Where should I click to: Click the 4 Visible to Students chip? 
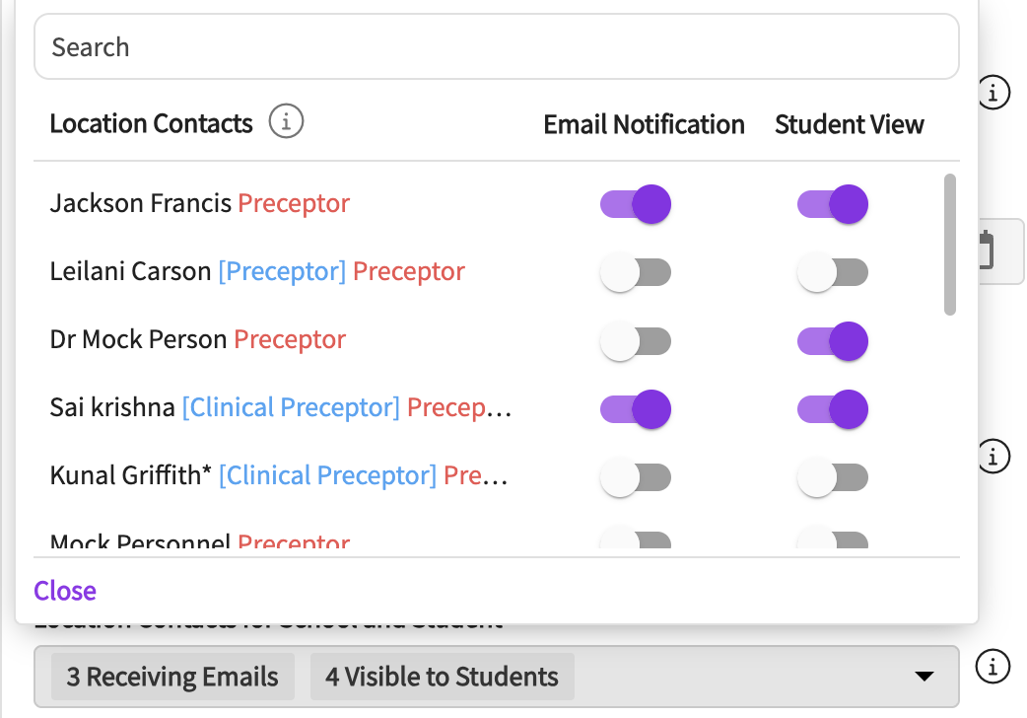(442, 677)
